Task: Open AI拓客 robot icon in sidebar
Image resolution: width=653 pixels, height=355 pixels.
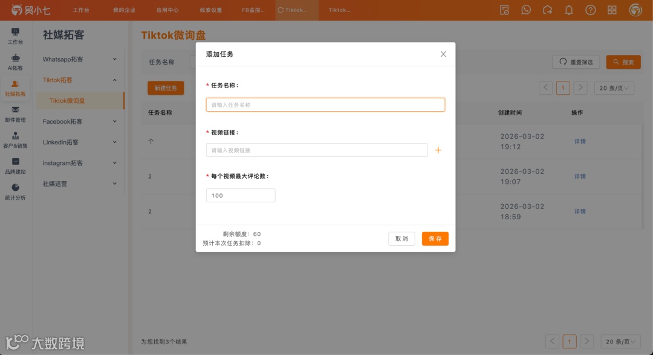Action: pyautogui.click(x=15, y=58)
